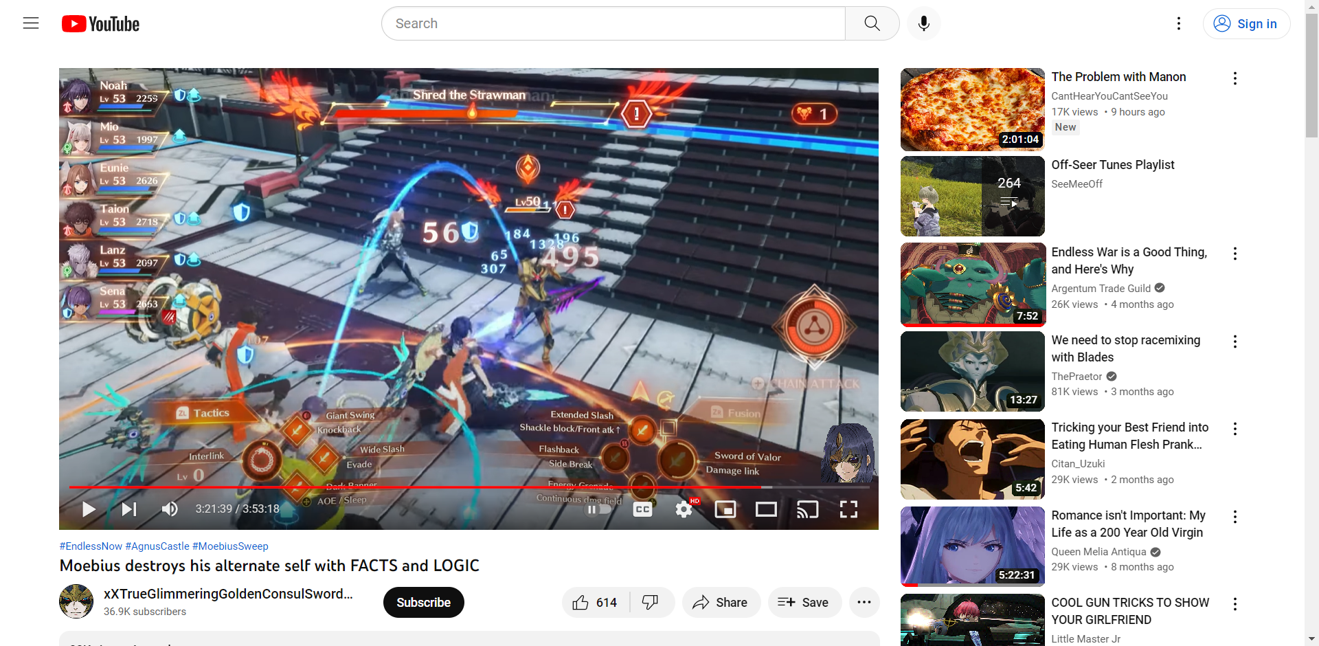Viewport: 1319px width, 646px height.
Task: Click the #EndlessNow hashtag
Action: 91,546
